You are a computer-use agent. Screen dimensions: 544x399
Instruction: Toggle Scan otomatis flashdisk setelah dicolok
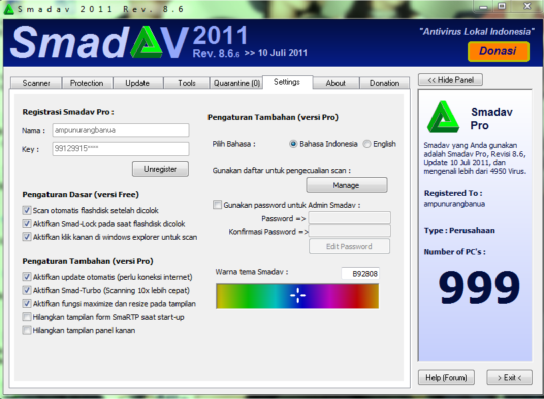[x=27, y=210]
